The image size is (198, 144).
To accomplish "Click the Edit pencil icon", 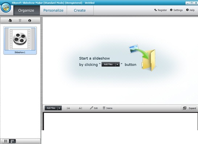I will tap(92, 108).
